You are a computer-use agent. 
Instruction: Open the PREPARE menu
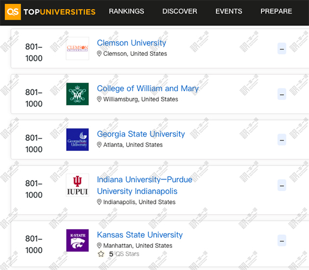point(276,11)
